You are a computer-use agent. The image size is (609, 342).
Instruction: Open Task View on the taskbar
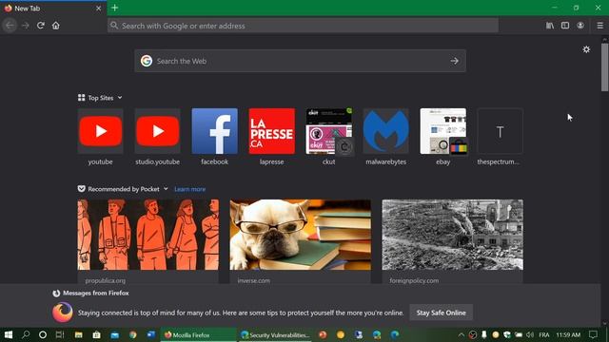(x=60, y=334)
